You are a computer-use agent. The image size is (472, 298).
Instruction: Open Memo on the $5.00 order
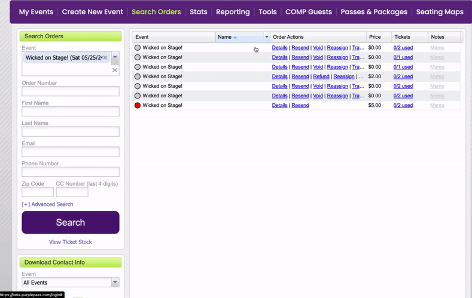click(x=437, y=106)
